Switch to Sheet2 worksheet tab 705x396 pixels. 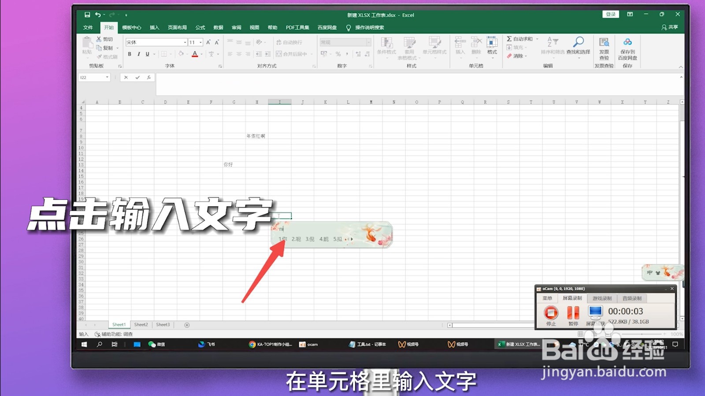[141, 324]
